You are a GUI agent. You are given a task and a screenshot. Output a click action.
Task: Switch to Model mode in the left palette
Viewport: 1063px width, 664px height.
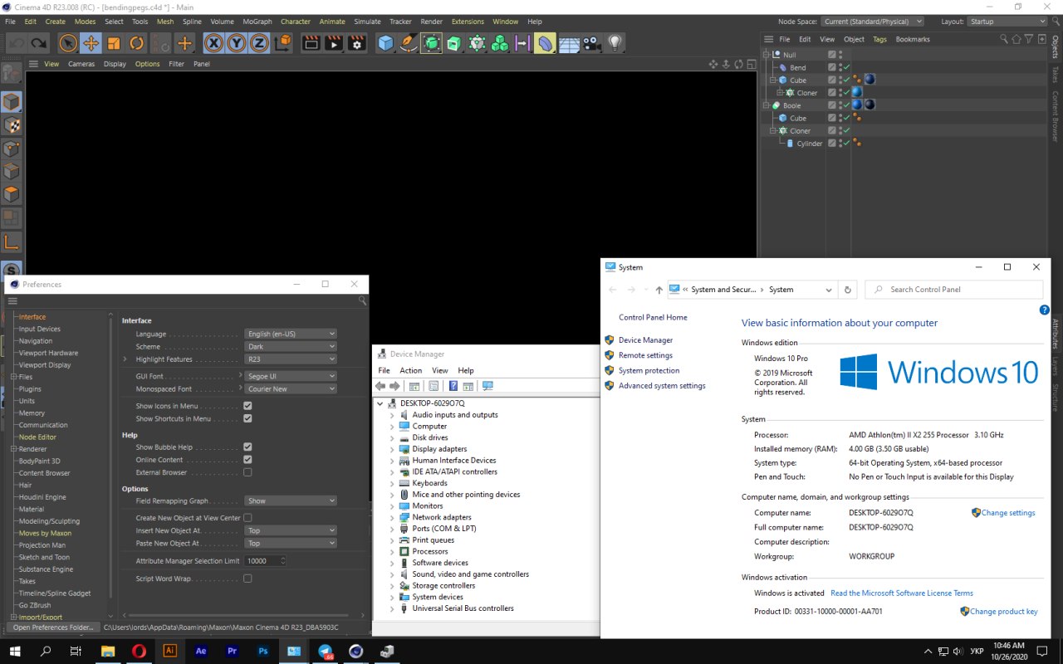(12, 102)
